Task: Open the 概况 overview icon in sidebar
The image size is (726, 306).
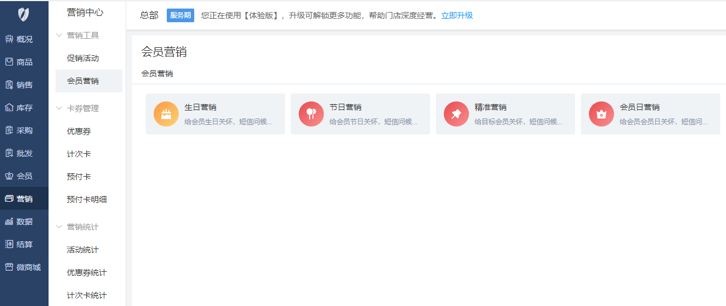Action: point(9,39)
